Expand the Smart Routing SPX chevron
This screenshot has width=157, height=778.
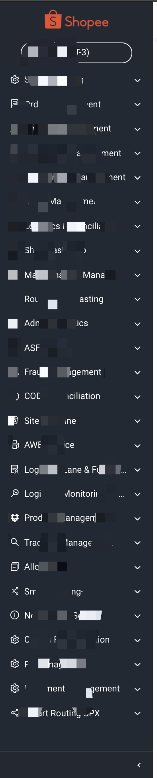click(137, 714)
